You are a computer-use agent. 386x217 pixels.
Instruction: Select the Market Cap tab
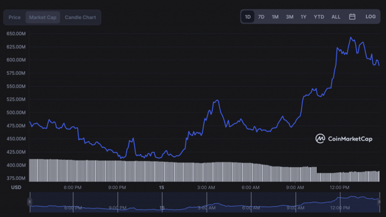click(44, 17)
